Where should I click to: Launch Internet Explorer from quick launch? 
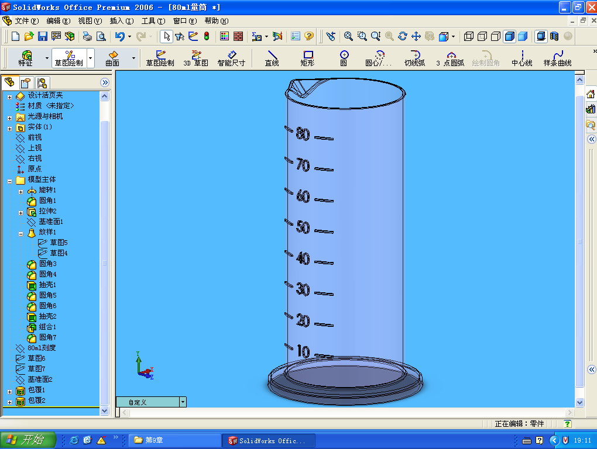click(x=74, y=440)
